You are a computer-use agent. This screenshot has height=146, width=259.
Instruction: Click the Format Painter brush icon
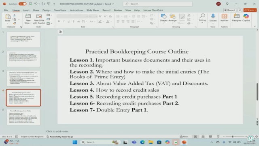point(15,24)
